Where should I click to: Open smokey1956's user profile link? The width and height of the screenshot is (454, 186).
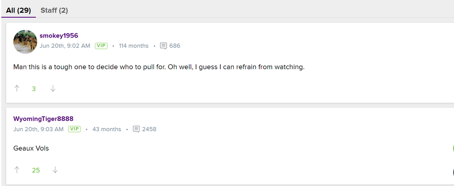[59, 36]
